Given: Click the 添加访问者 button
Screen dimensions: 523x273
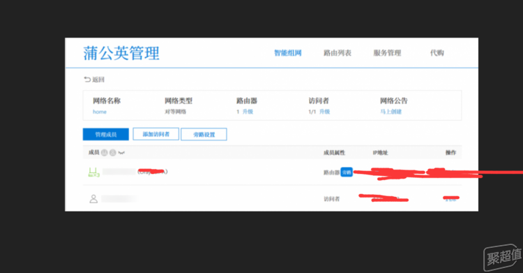Looking at the screenshot, I should pyautogui.click(x=156, y=134).
